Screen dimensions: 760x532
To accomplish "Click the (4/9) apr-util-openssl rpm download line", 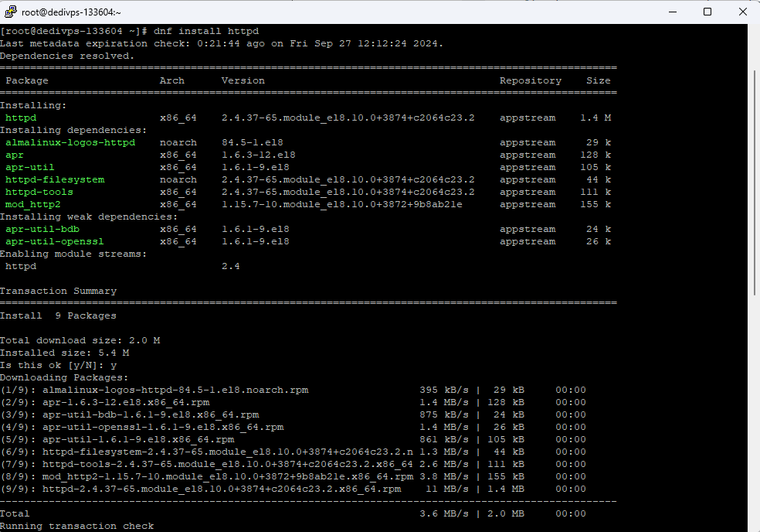I will (293, 427).
